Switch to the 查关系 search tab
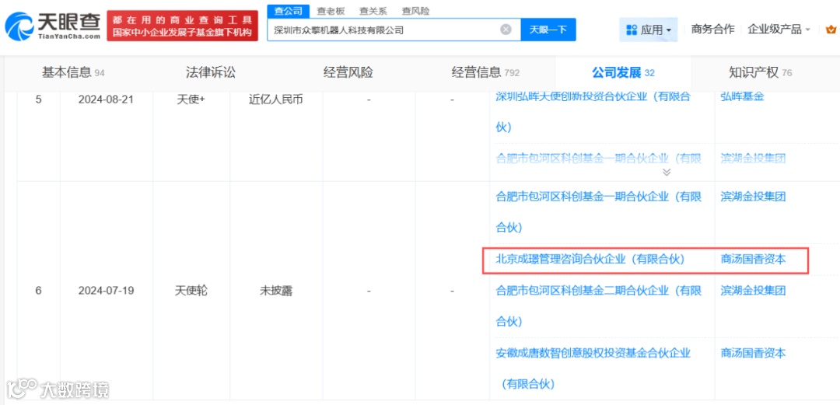The width and height of the screenshot is (840, 405). click(373, 11)
